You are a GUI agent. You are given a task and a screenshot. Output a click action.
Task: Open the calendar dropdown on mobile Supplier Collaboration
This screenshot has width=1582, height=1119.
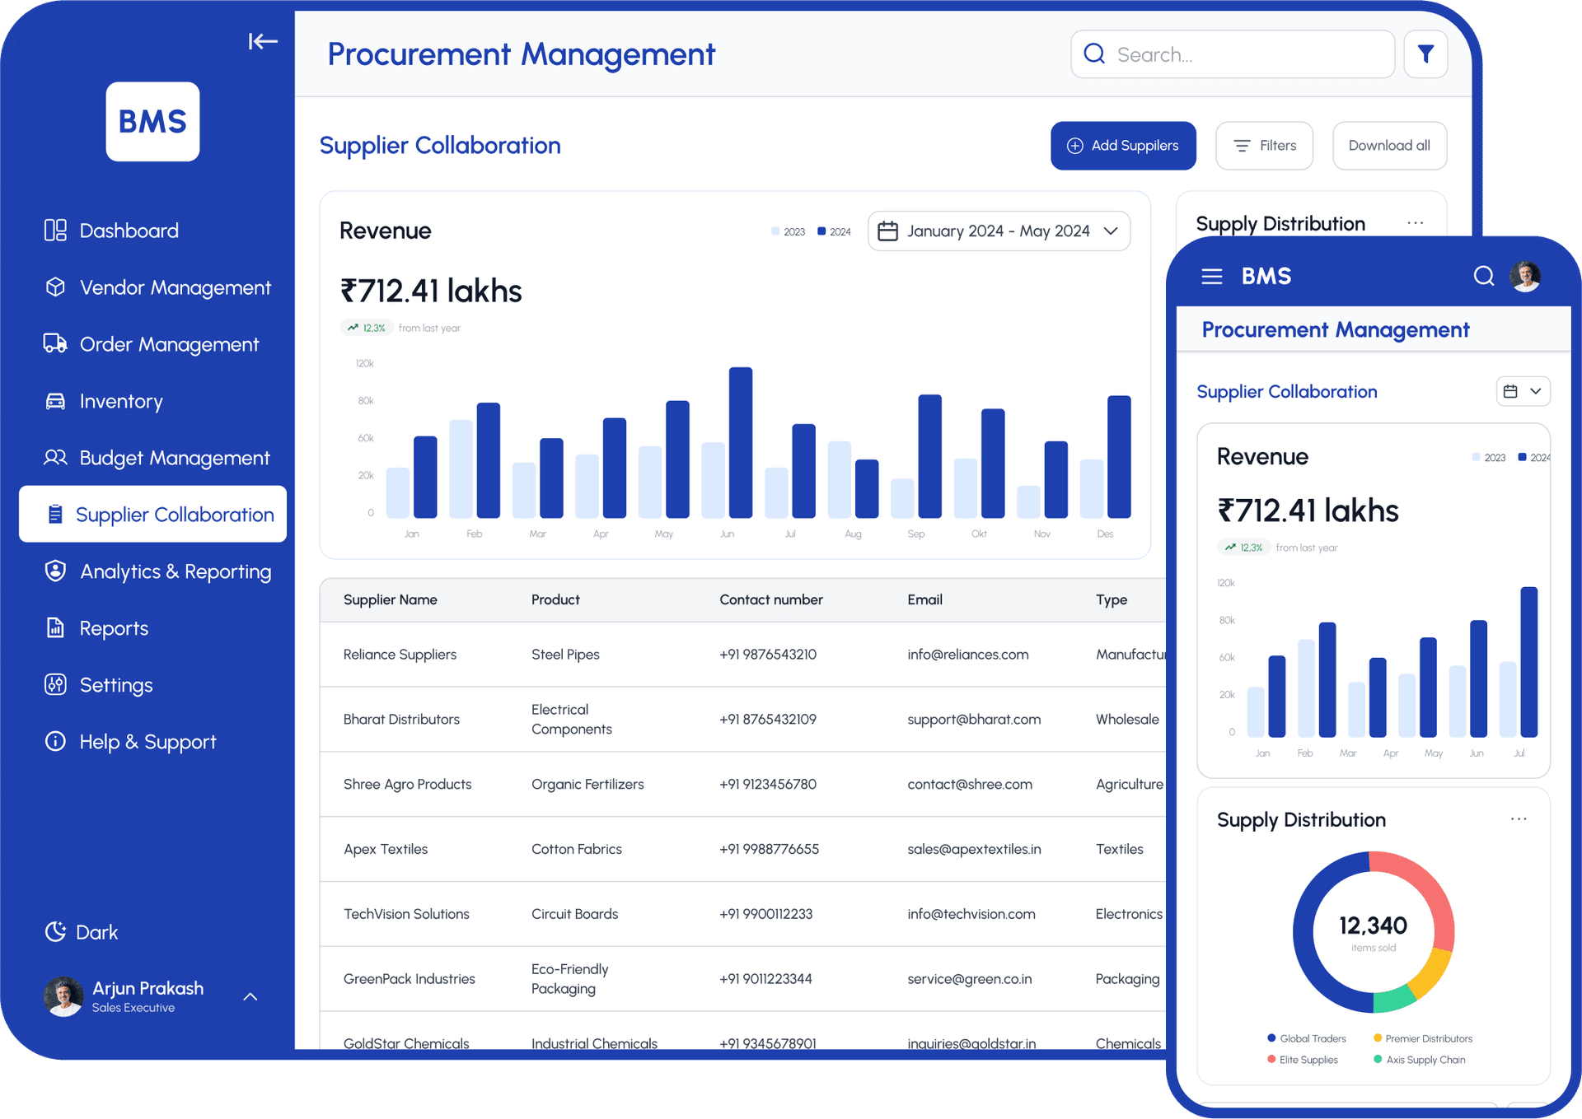click(x=1523, y=391)
